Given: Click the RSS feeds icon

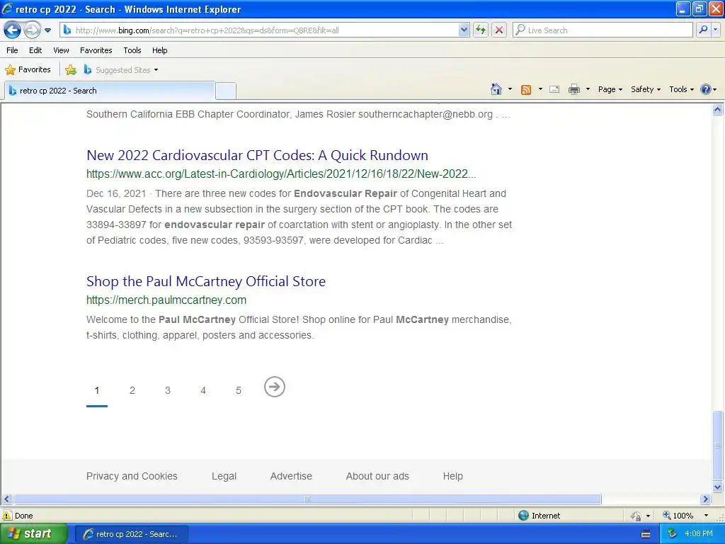Looking at the screenshot, I should click(x=526, y=90).
